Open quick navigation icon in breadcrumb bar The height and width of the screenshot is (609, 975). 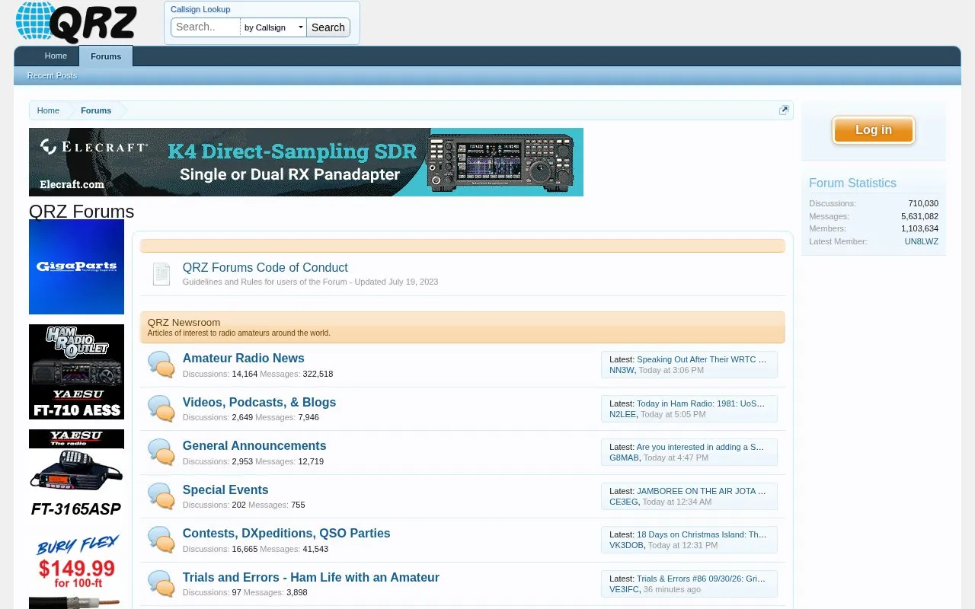coord(784,110)
